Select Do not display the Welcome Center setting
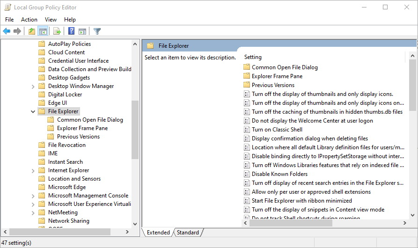Viewport: 418px width, 248px height. 312,121
